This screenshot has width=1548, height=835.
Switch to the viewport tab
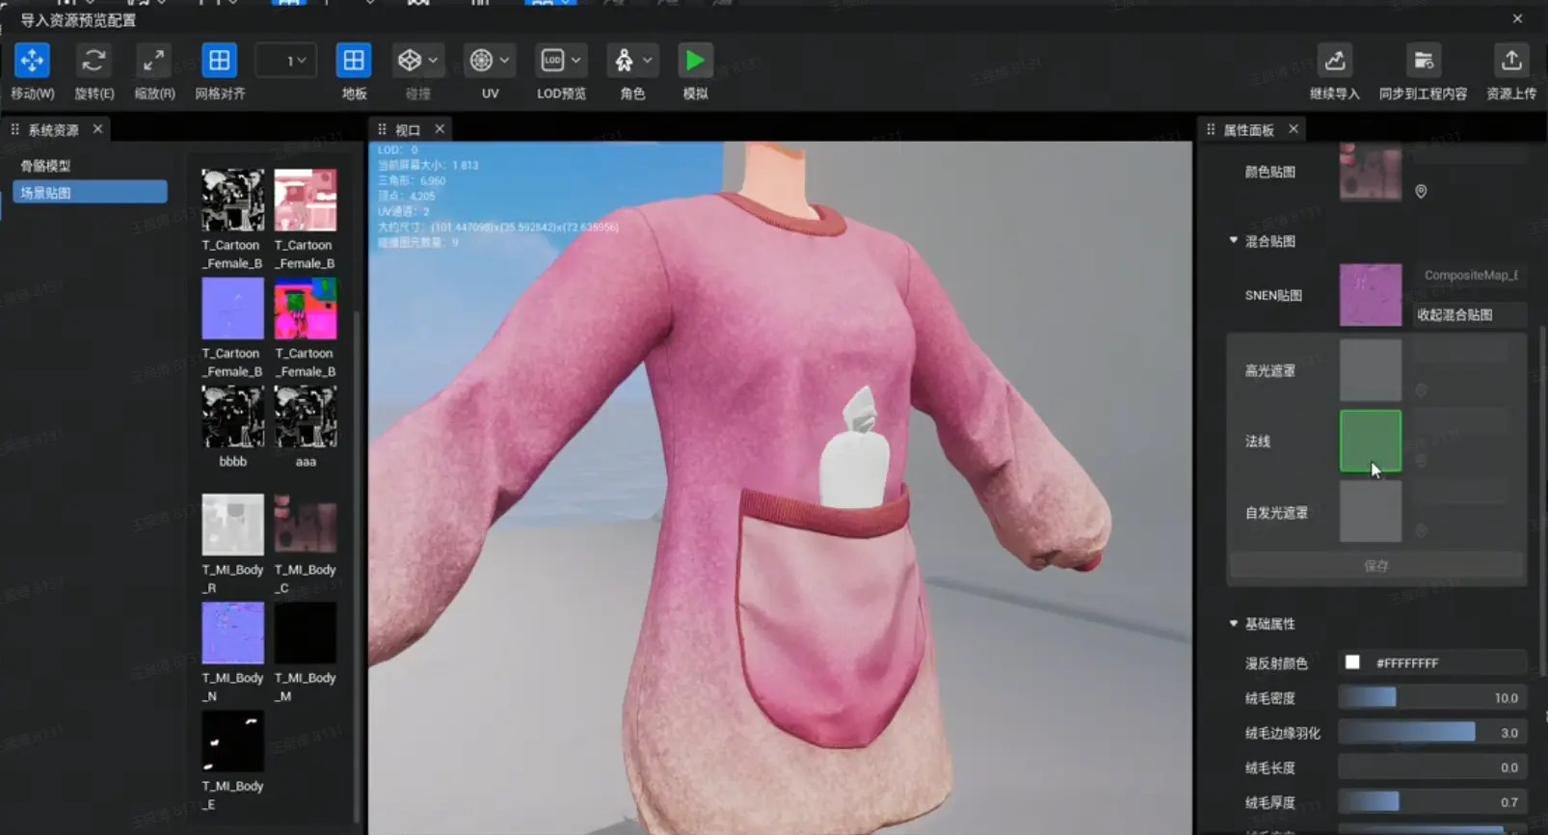(408, 129)
